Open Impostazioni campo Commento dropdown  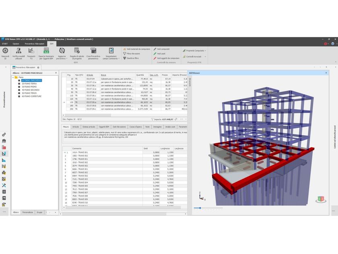coord(111,54)
